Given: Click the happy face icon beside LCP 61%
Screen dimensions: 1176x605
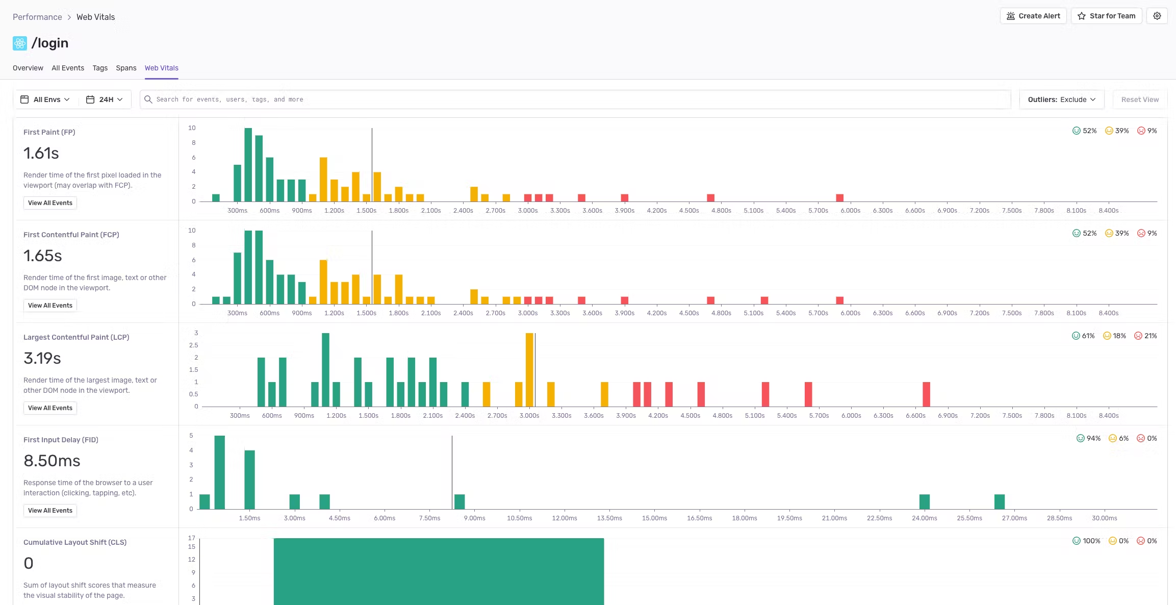Looking at the screenshot, I should coord(1076,336).
